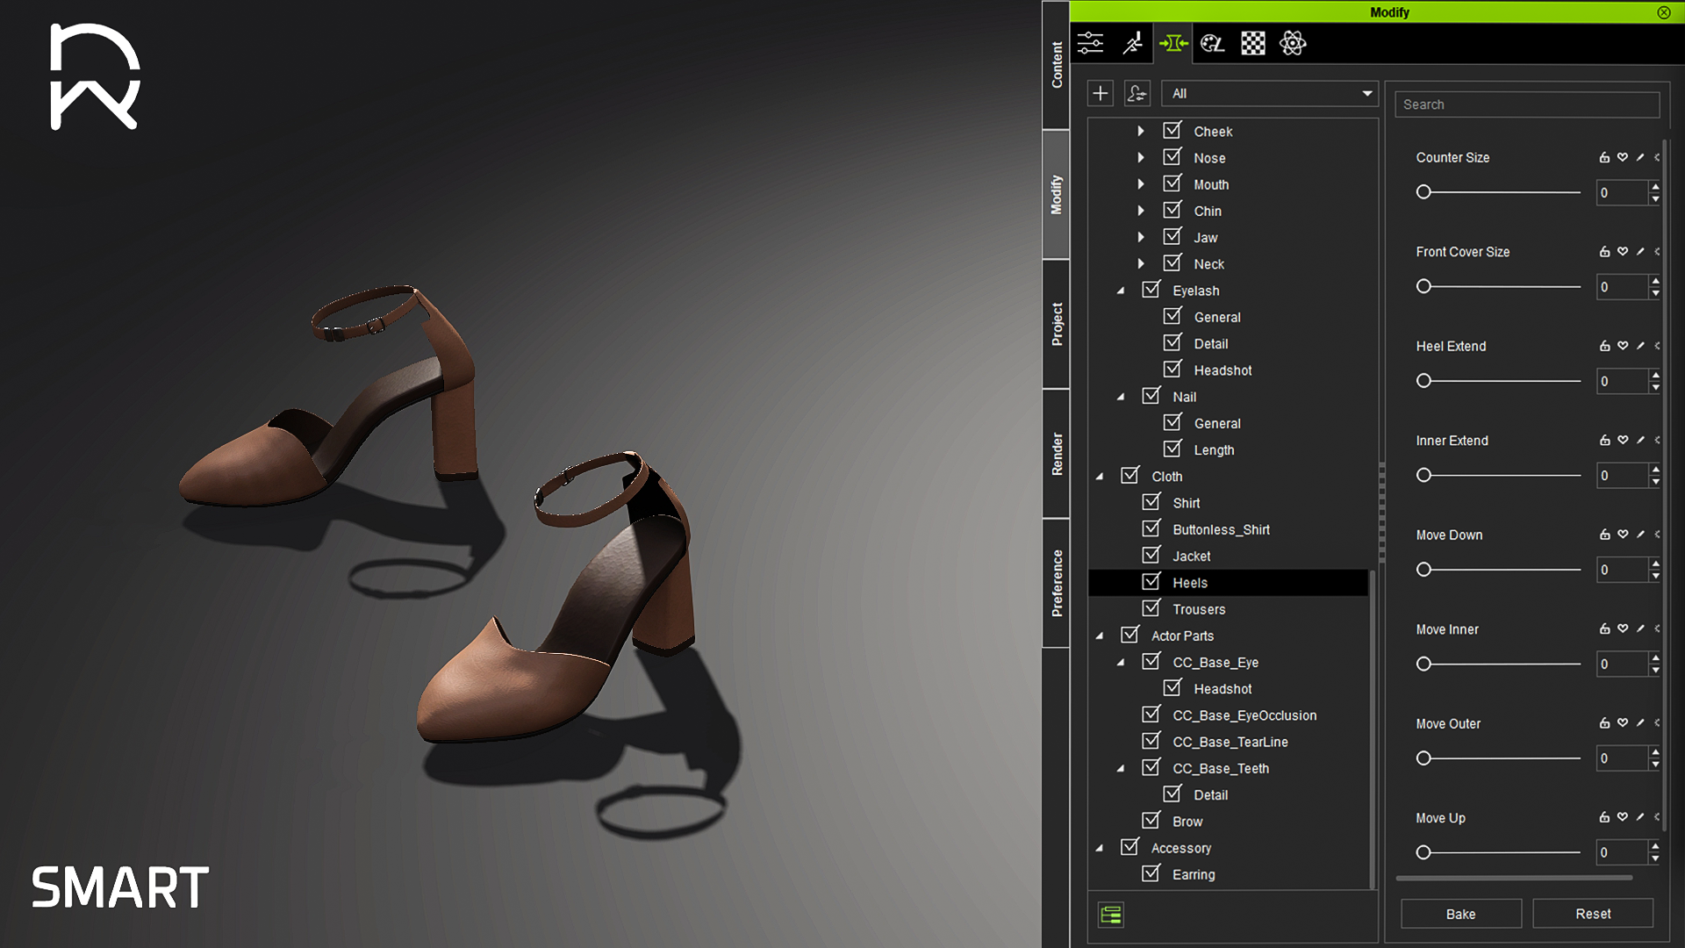Select the Shirt tree item
The image size is (1685, 948).
pyautogui.click(x=1187, y=503)
